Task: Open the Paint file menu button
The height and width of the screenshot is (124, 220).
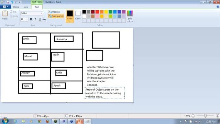Action: click(5, 7)
